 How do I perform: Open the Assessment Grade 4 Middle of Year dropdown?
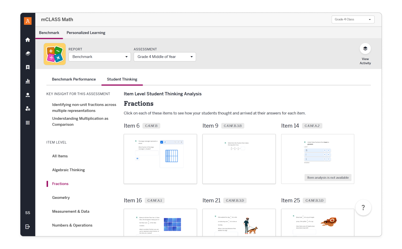point(165,57)
